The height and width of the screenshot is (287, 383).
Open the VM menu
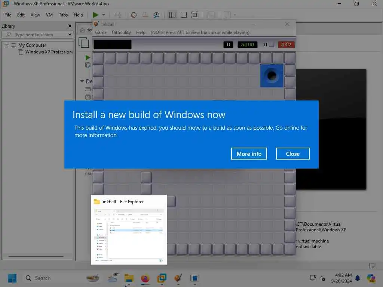click(x=49, y=15)
